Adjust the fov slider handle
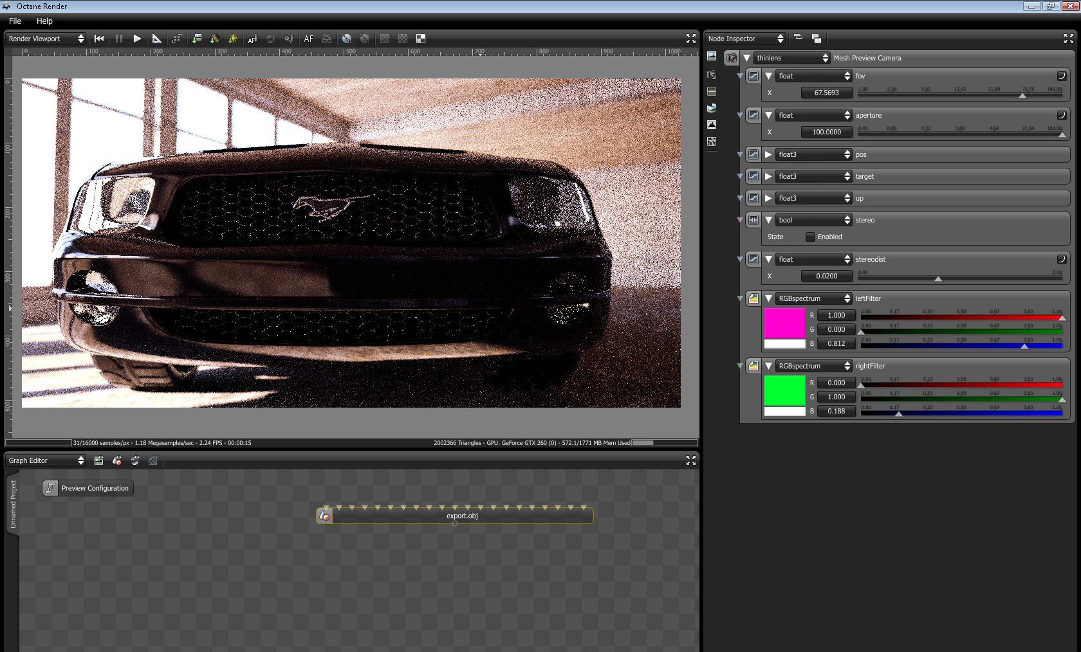1081x652 pixels. 1022,96
